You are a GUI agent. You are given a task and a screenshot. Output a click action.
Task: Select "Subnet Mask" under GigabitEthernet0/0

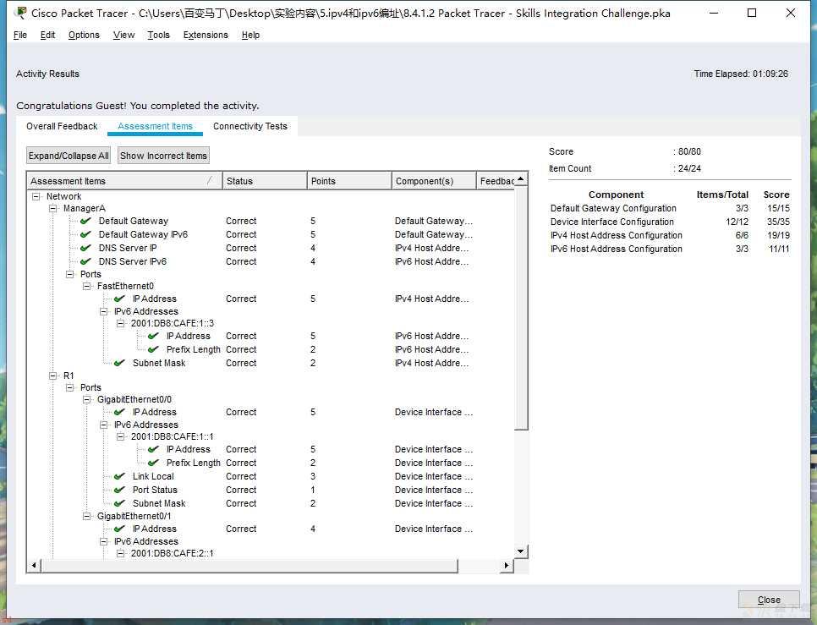(159, 503)
